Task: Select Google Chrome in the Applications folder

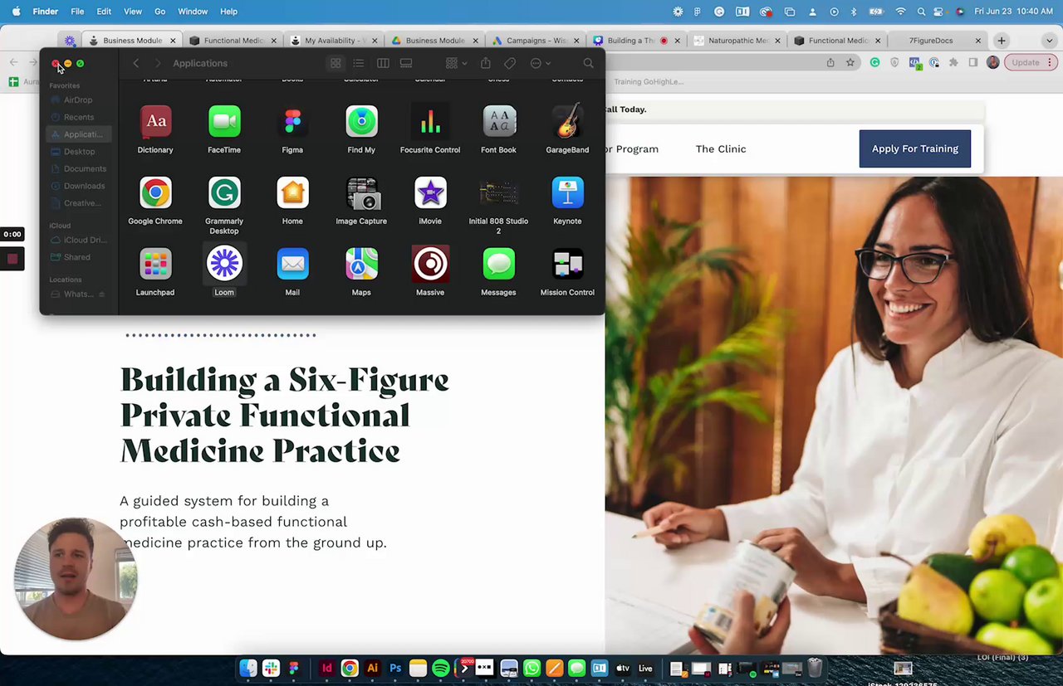Action: [155, 193]
